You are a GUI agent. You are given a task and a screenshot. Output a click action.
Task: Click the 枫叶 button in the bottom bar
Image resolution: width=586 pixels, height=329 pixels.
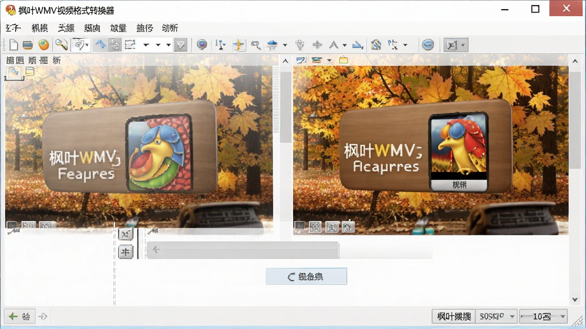coord(454,316)
